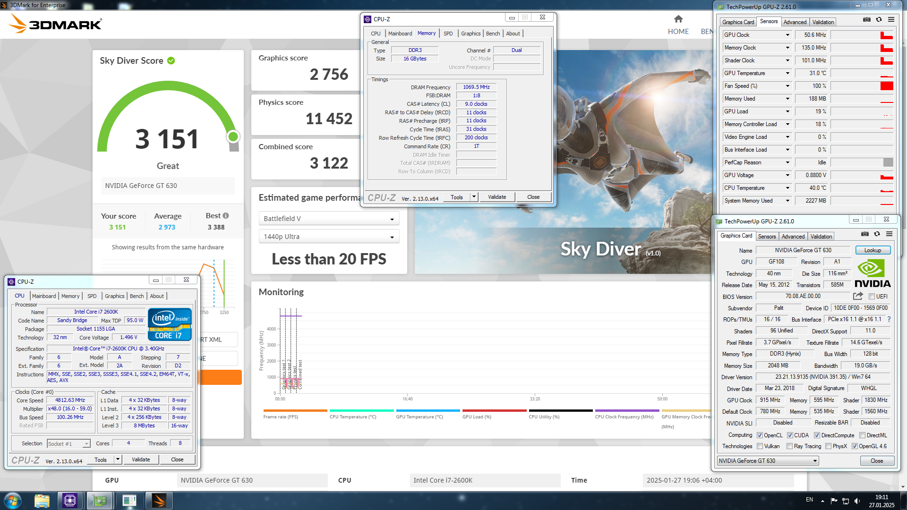Image resolution: width=907 pixels, height=510 pixels.
Task: Open Tools dropdown arrow in CPU-Z memory window
Action: coord(474,197)
